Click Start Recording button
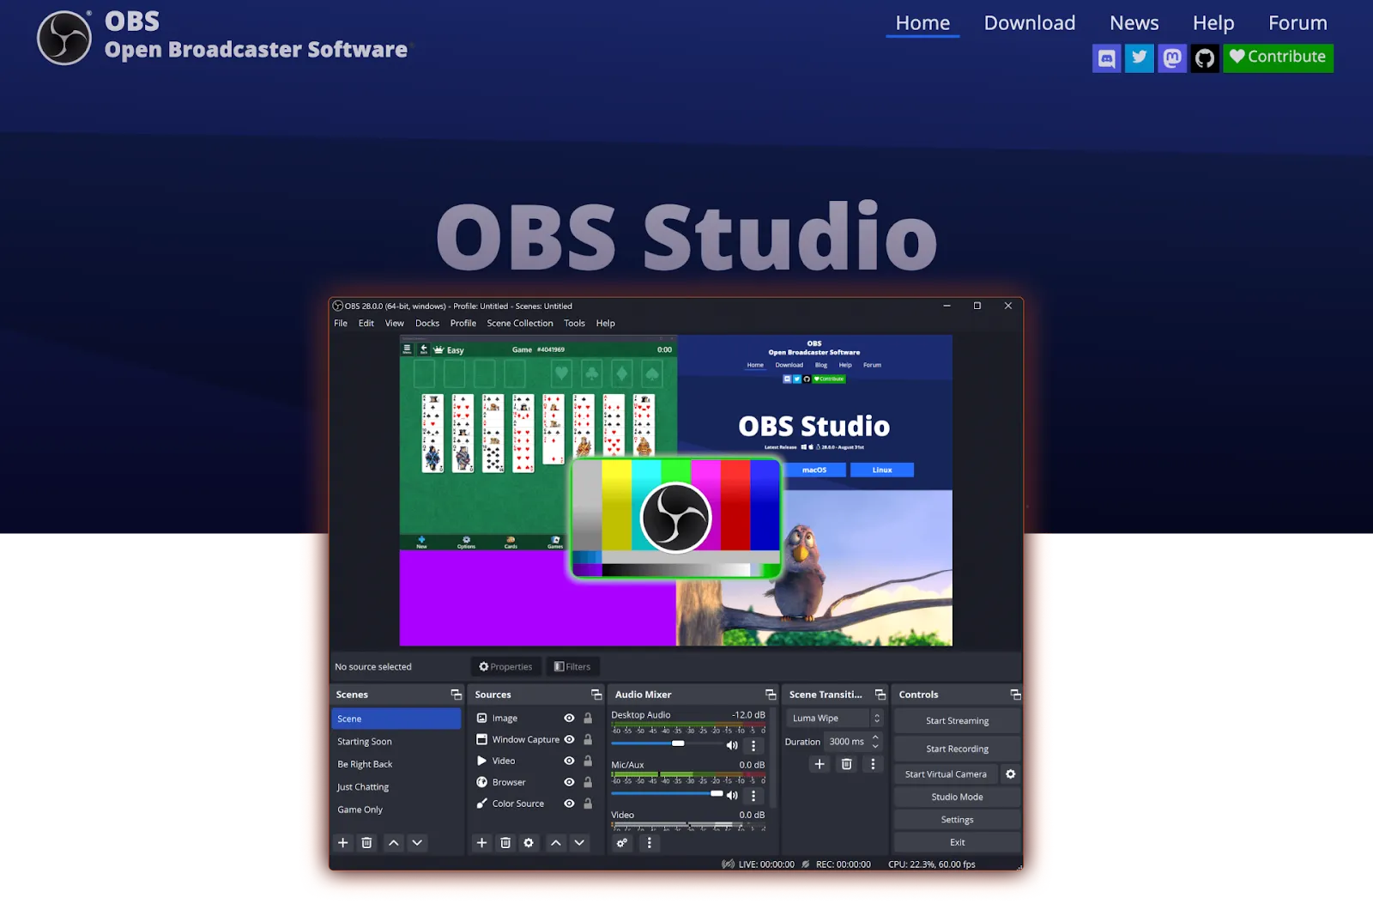 (958, 749)
